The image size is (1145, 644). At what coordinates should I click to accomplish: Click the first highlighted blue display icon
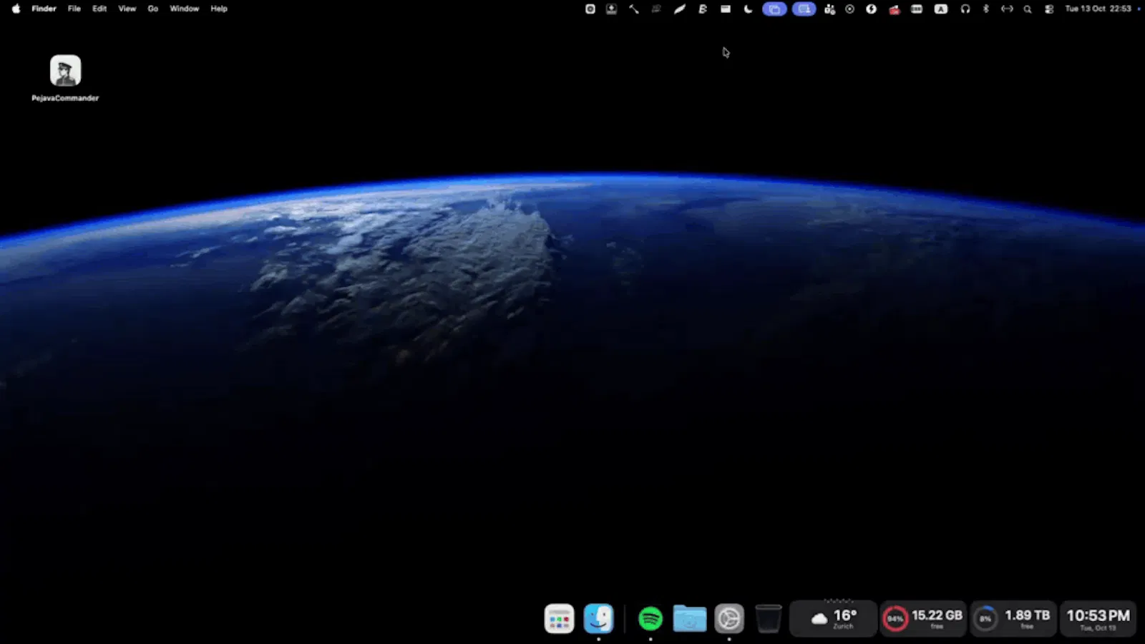[x=774, y=9]
